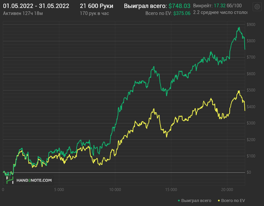Image resolution: width=264 pixels, height=206 pixels.
Task: Click the $200 y-axis label
Action: pyautogui.click(x=251, y=139)
